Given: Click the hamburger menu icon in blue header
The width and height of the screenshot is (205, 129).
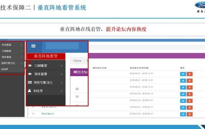Looking at the screenshot, I should click(x=33, y=46).
